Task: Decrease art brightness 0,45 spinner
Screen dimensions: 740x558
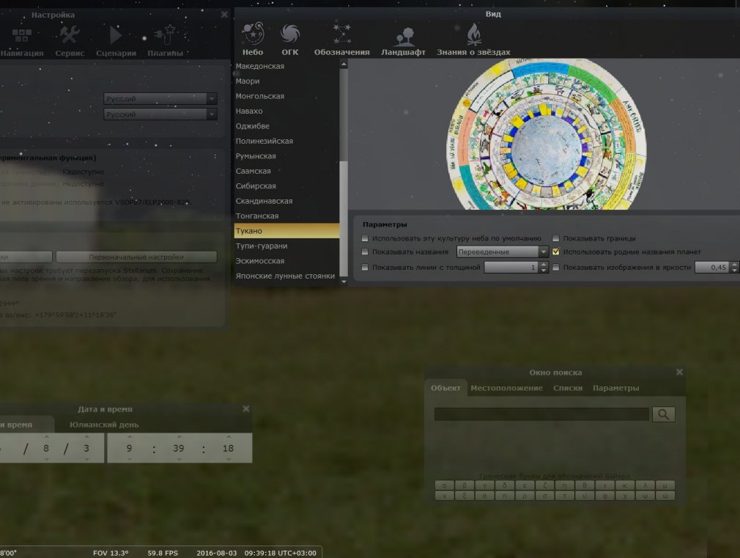Action: (x=734, y=271)
